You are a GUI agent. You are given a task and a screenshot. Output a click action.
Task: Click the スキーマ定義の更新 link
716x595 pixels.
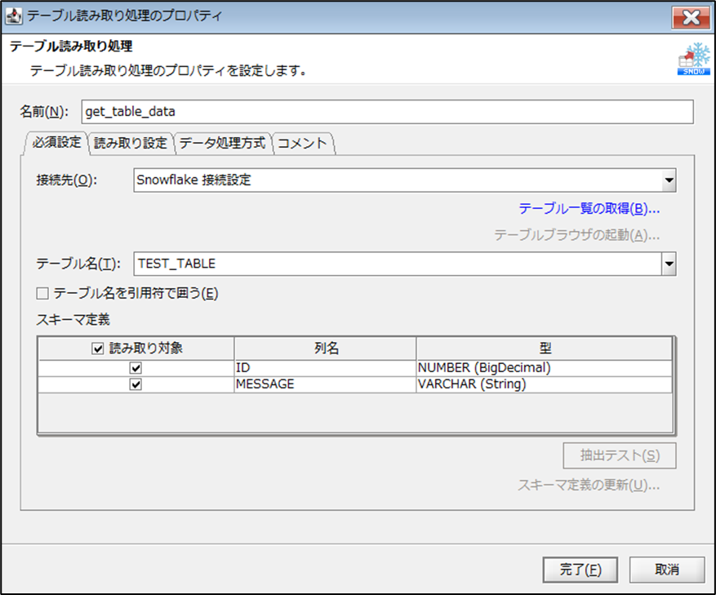[589, 485]
